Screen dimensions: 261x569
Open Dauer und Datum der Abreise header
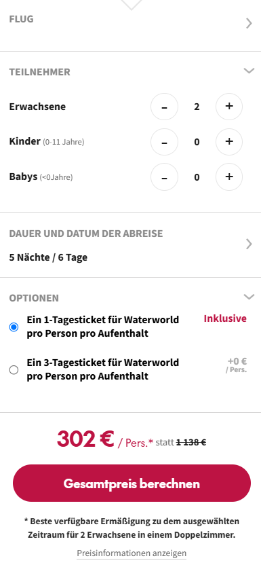[86, 234]
